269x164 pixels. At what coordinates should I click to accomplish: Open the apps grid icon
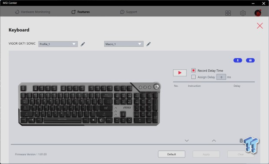[228, 13]
